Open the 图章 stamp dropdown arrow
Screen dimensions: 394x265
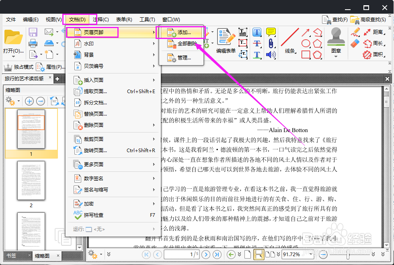coord(336,57)
